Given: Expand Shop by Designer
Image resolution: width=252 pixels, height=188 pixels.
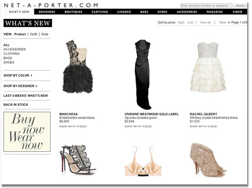Looking at the screenshot, I should click(x=20, y=86).
